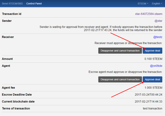165x116 pixels.
Task: Click the Terms of transaction label
Action: (x=16, y=109)
